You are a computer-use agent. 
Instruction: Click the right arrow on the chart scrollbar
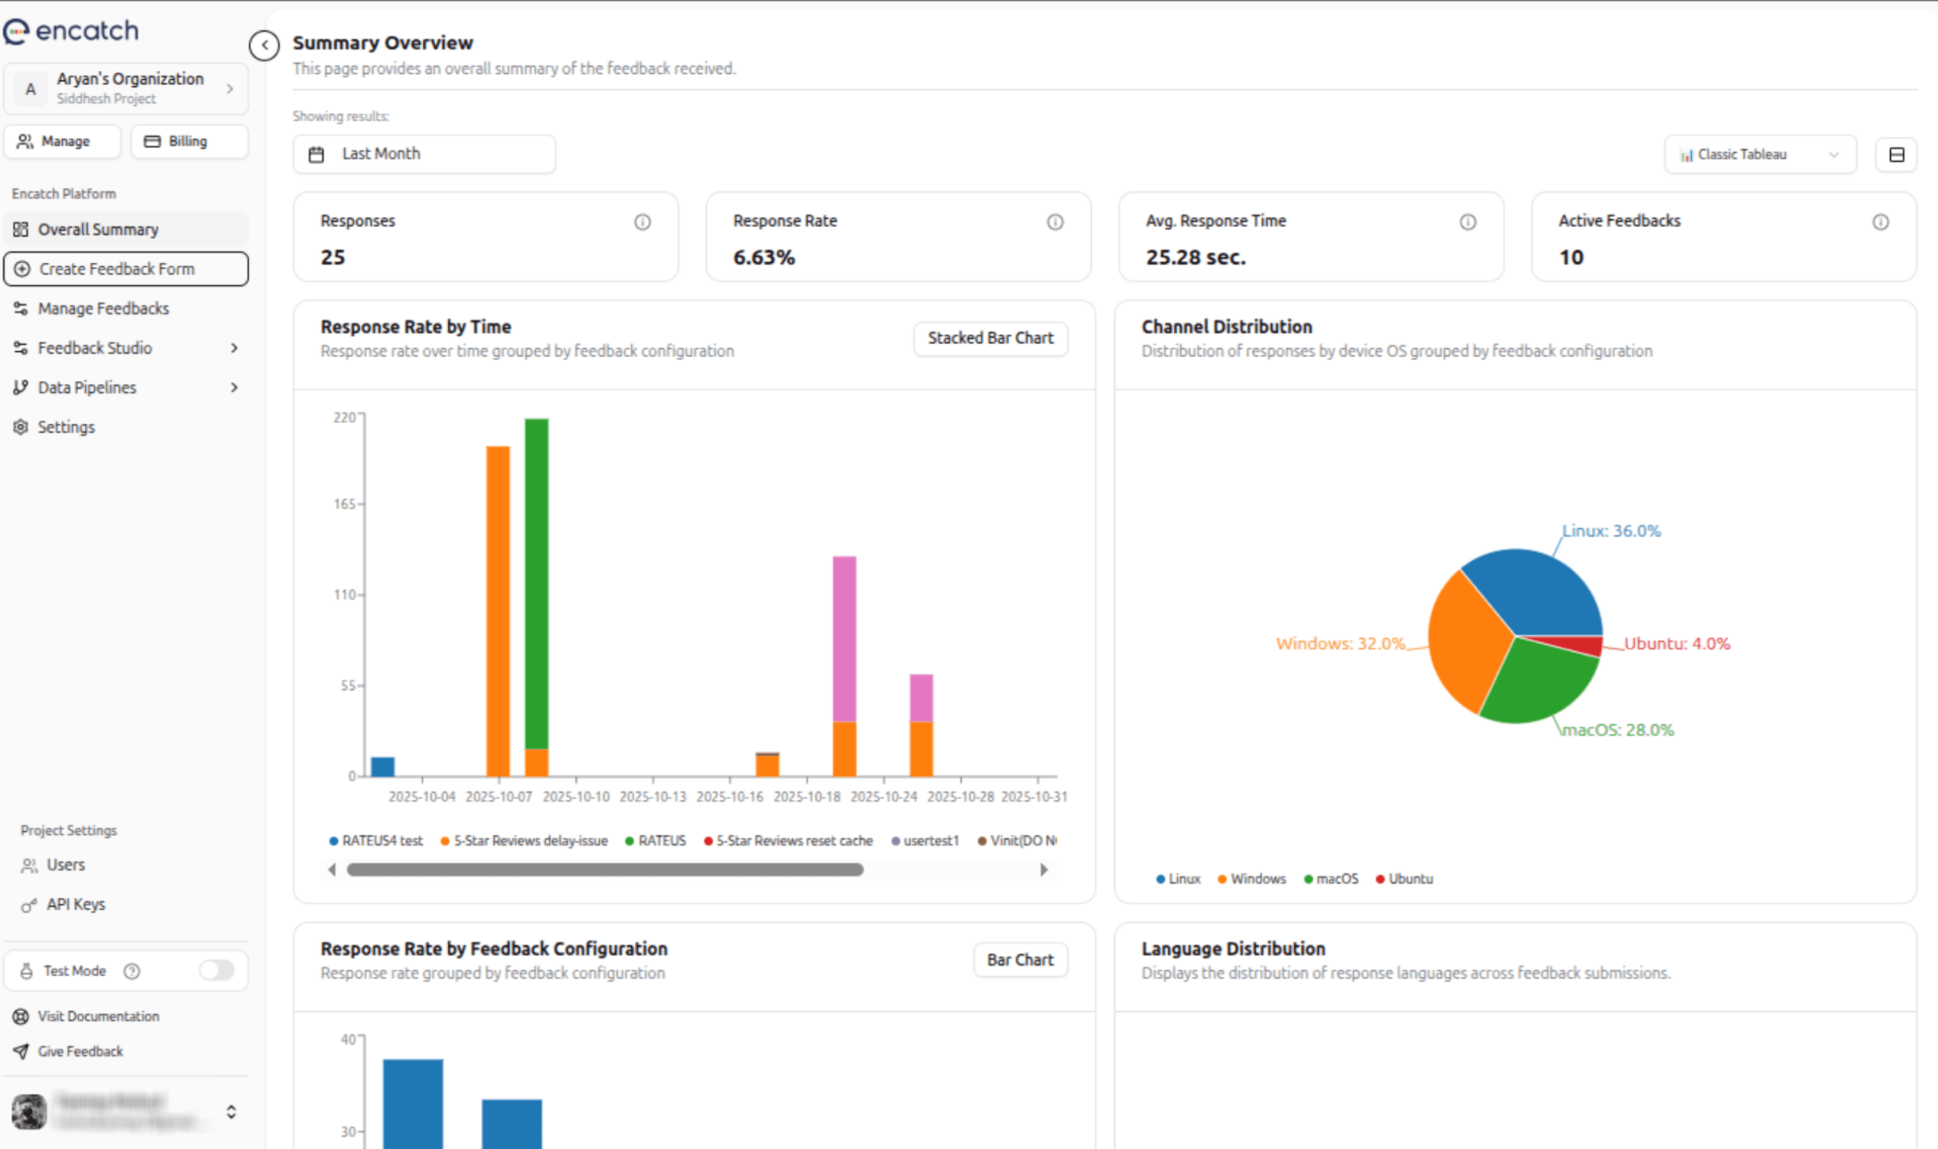[1045, 869]
